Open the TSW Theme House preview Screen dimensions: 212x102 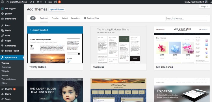pos(118,90)
